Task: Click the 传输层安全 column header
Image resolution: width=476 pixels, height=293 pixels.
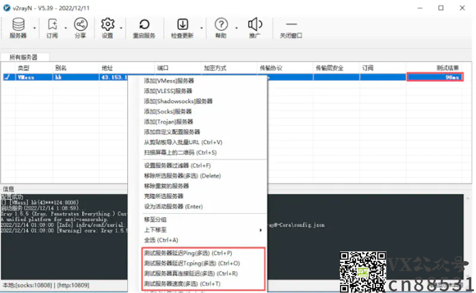Action: click(x=329, y=68)
